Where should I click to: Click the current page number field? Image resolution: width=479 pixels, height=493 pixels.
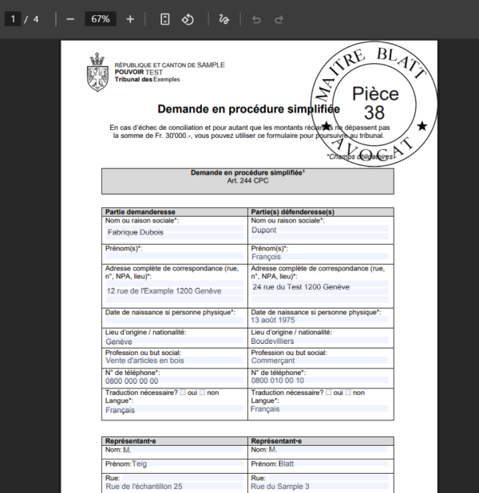pyautogui.click(x=13, y=19)
